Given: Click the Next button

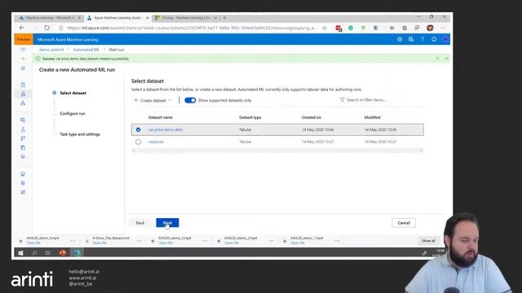Looking at the screenshot, I should (167, 223).
